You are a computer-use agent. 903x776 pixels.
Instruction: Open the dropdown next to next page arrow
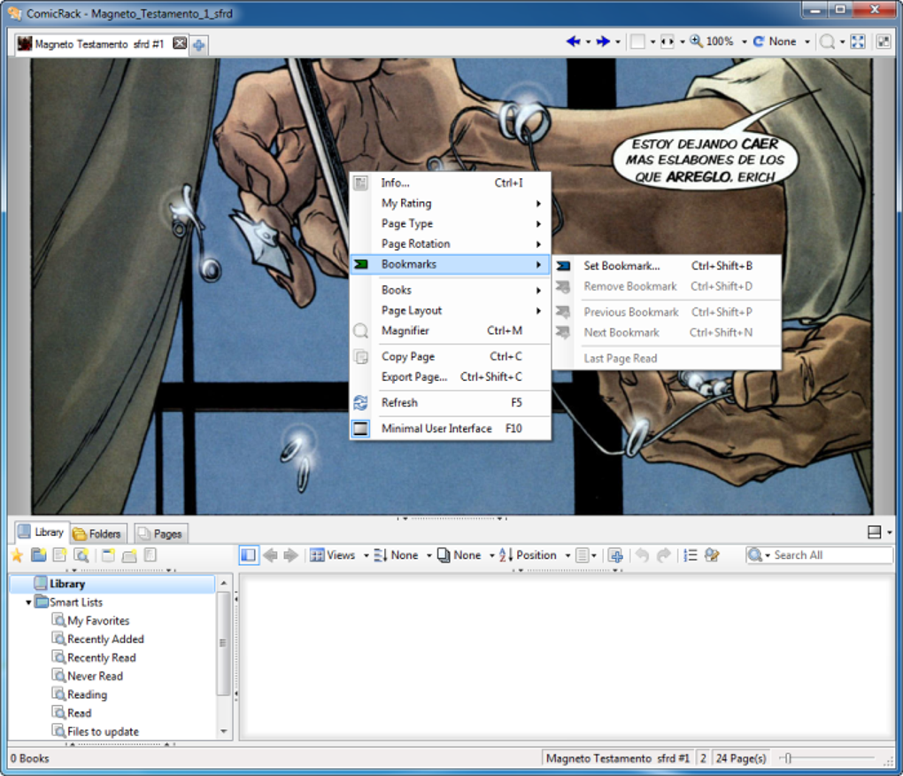point(618,42)
